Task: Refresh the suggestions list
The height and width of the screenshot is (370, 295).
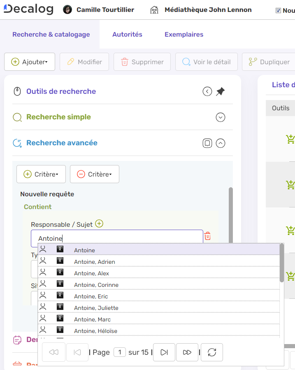Action: point(212,352)
